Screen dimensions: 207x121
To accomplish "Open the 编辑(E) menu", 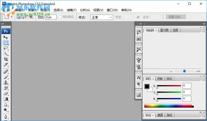I will [x=20, y=10].
